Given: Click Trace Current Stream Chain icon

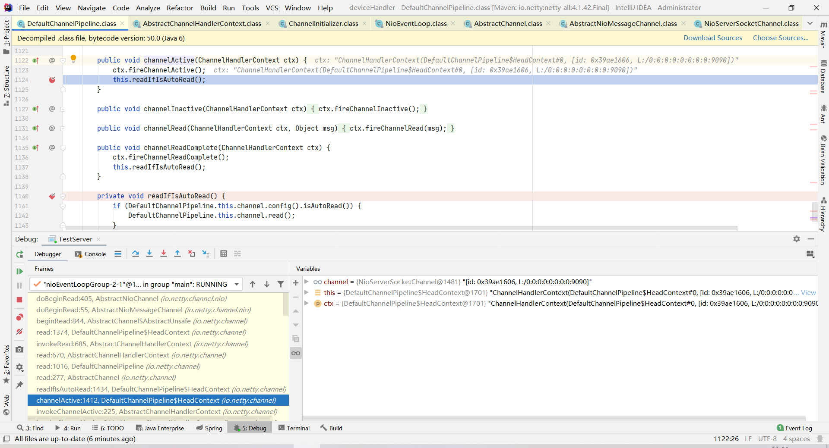Looking at the screenshot, I should (x=237, y=254).
